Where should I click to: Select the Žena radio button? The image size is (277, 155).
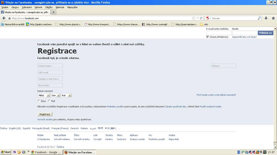coord(39,101)
